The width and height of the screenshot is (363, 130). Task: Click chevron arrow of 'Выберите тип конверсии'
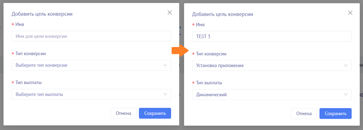tap(165, 65)
